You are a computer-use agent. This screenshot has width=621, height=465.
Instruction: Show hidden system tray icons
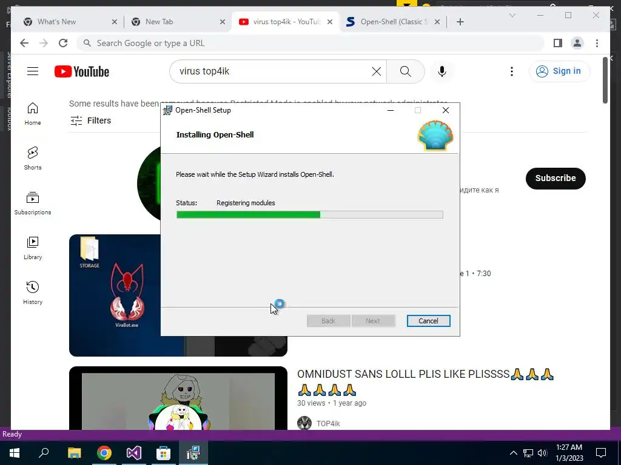click(513, 453)
